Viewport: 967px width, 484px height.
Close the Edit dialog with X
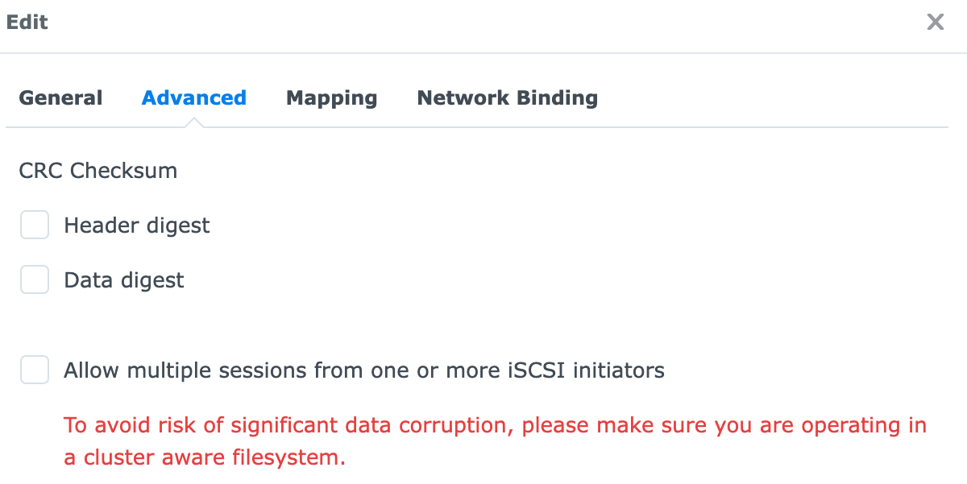click(x=935, y=22)
